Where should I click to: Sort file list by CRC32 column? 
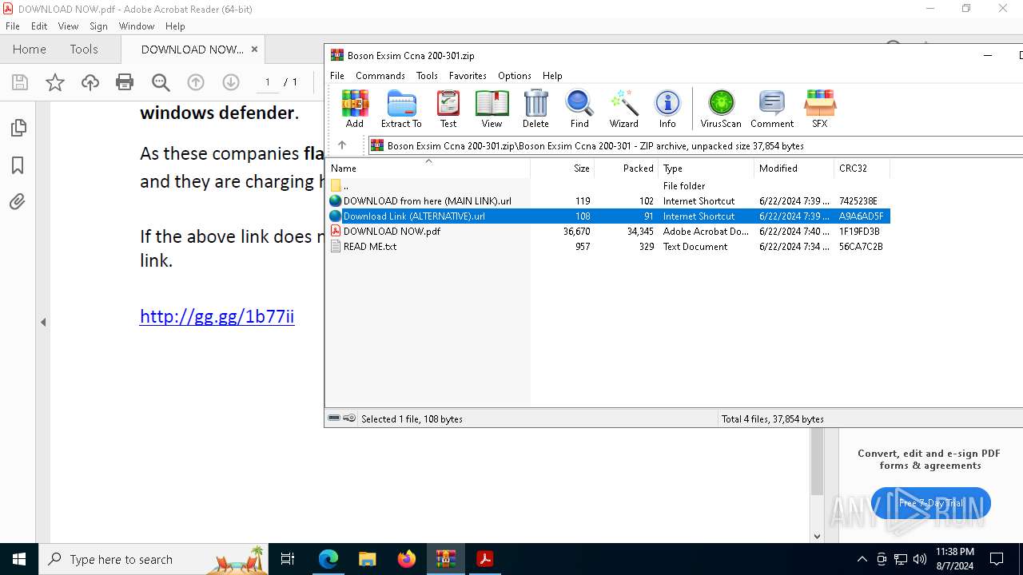pos(862,168)
